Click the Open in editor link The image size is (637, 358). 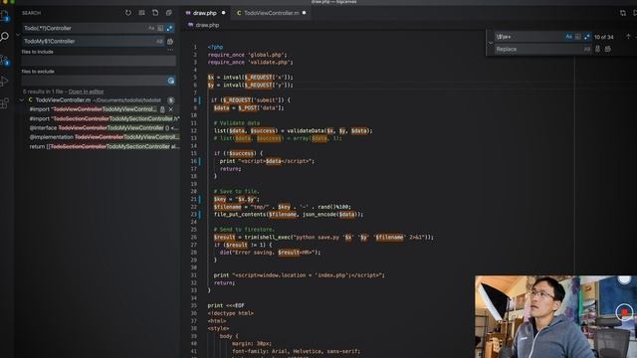coord(87,91)
